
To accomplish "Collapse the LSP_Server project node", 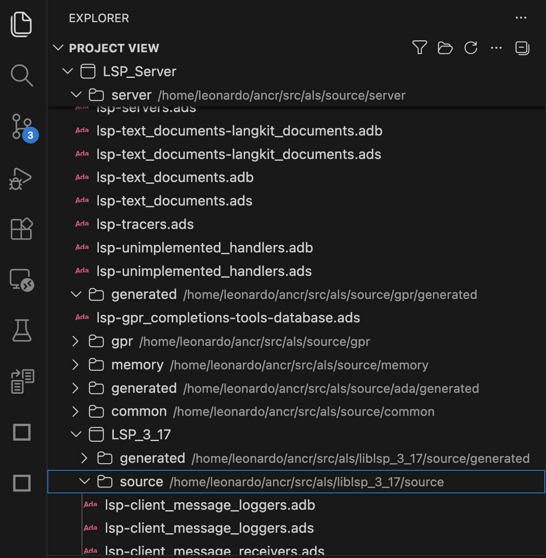I will click(67, 71).
